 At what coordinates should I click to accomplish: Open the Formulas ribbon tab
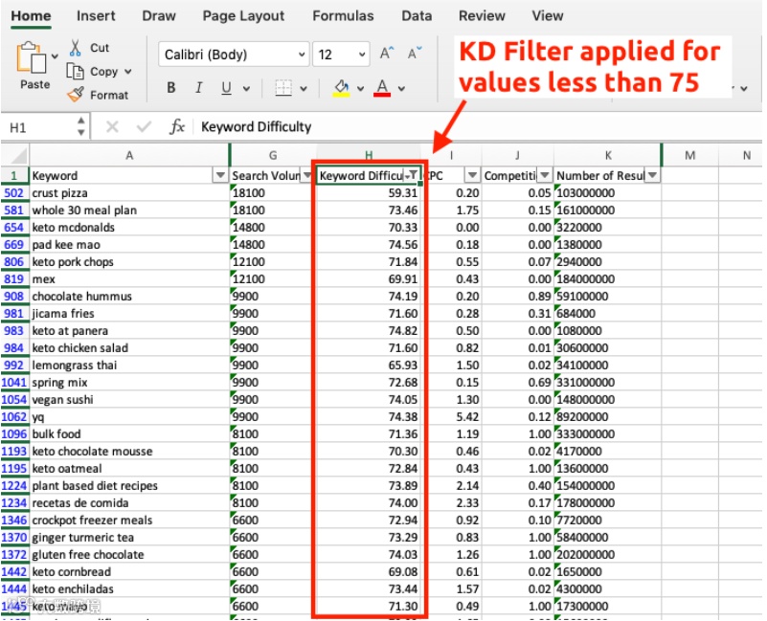pyautogui.click(x=343, y=15)
